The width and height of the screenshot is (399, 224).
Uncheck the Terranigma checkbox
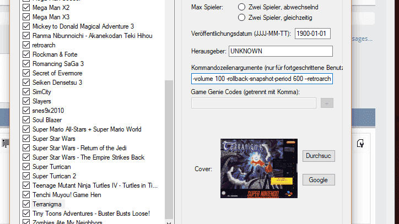pos(26,204)
